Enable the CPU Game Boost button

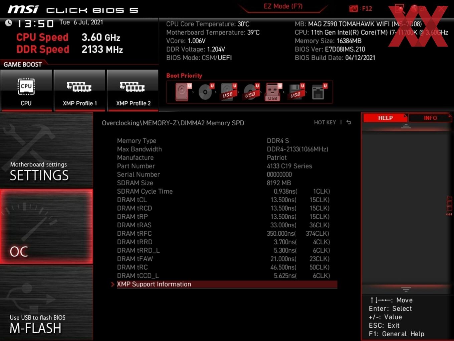[26, 90]
